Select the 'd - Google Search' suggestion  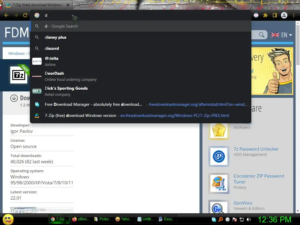pyautogui.click(x=141, y=26)
